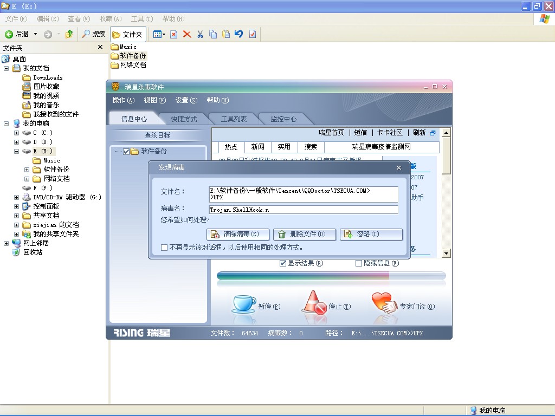
Task: Switch to 工具列表 tab
Action: click(234, 119)
